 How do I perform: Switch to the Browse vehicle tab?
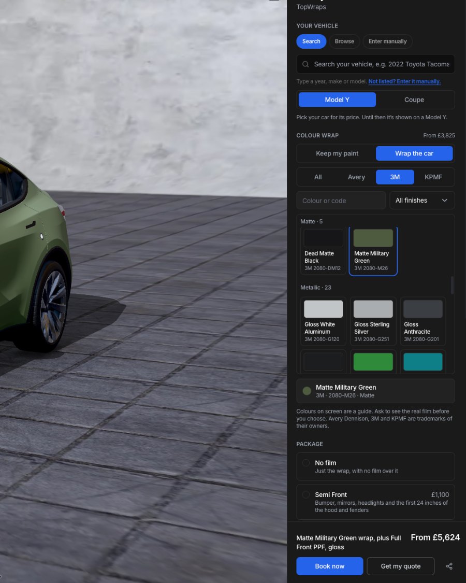[x=344, y=41]
